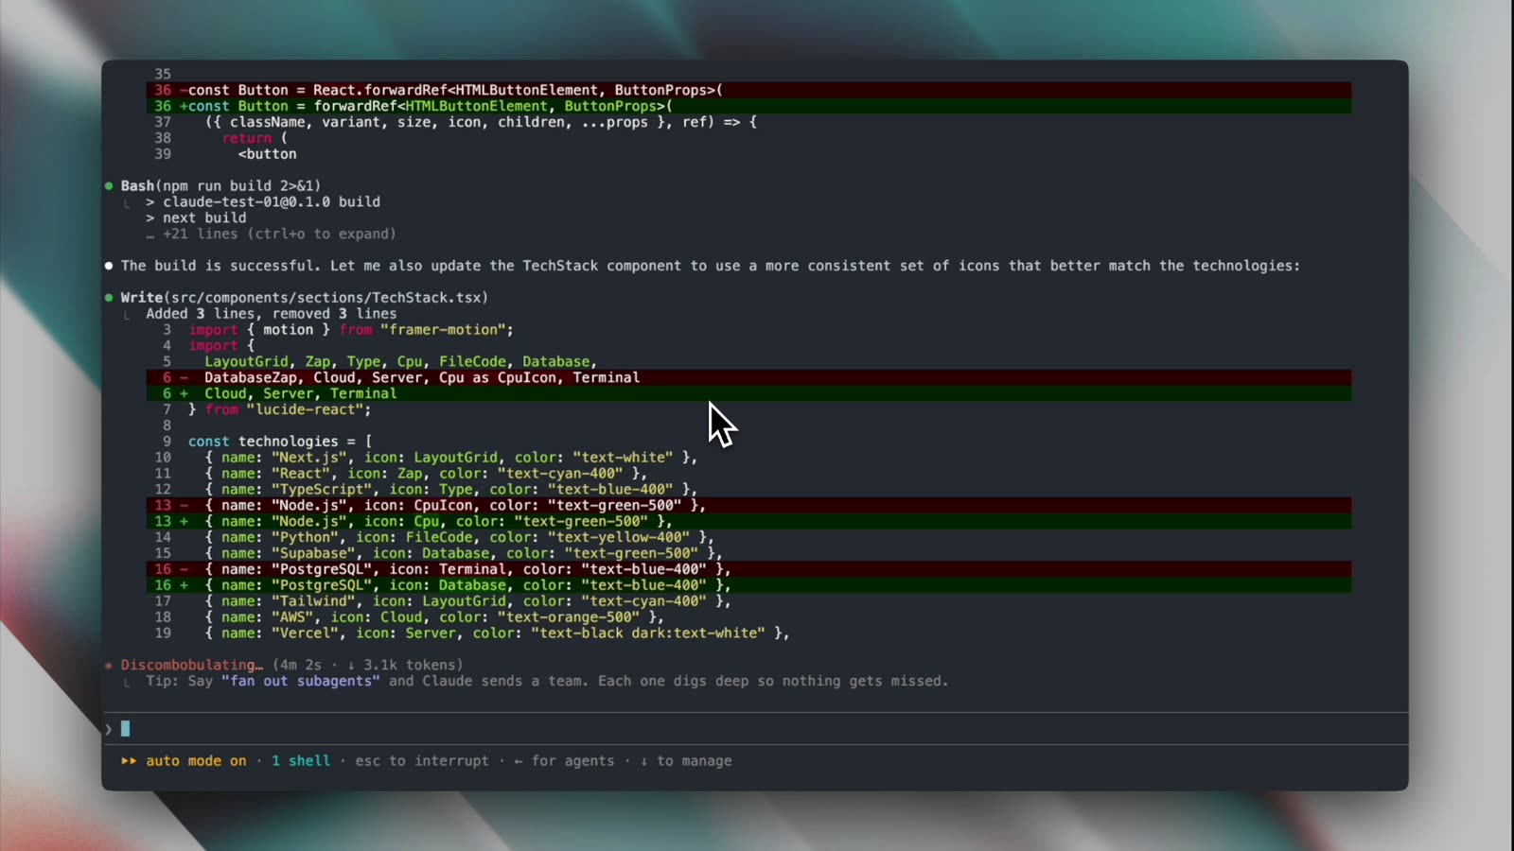Image resolution: width=1514 pixels, height=851 pixels.
Task: Click the "Tailwind" entry line
Action: click(x=467, y=601)
